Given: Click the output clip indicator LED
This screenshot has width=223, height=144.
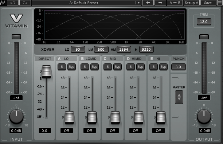Looking at the screenshot, I should (204, 37).
